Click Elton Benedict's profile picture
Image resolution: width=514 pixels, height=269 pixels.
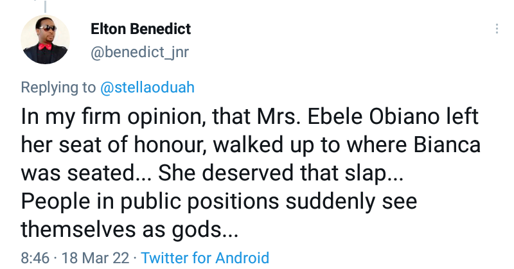[45, 40]
